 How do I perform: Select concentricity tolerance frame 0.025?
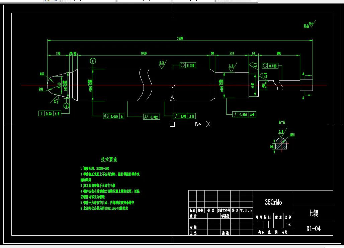(114, 116)
